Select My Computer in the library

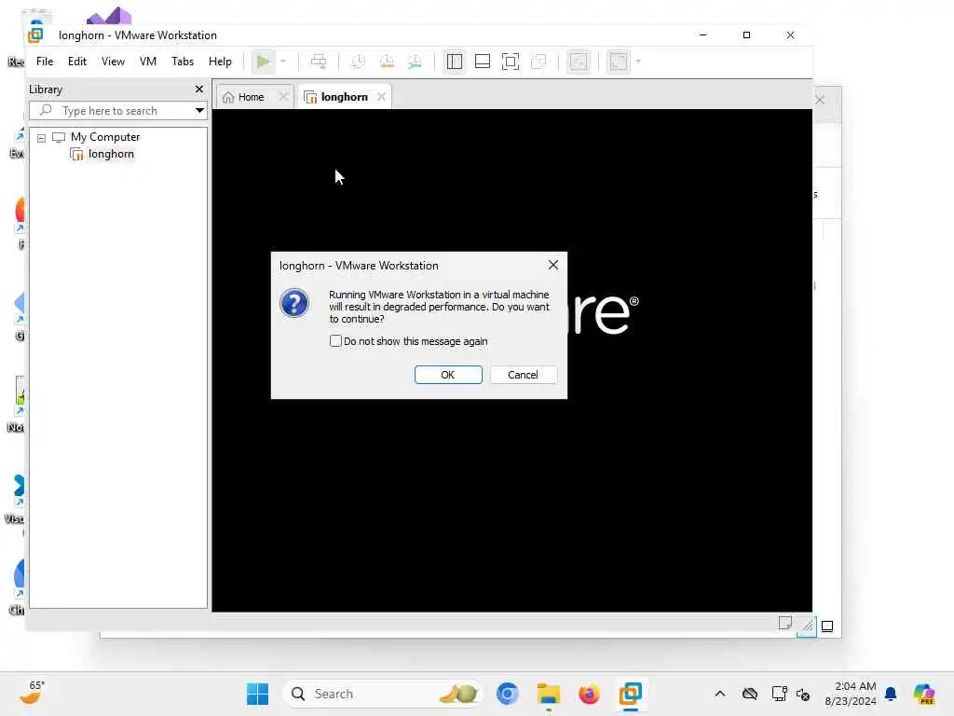pos(104,137)
